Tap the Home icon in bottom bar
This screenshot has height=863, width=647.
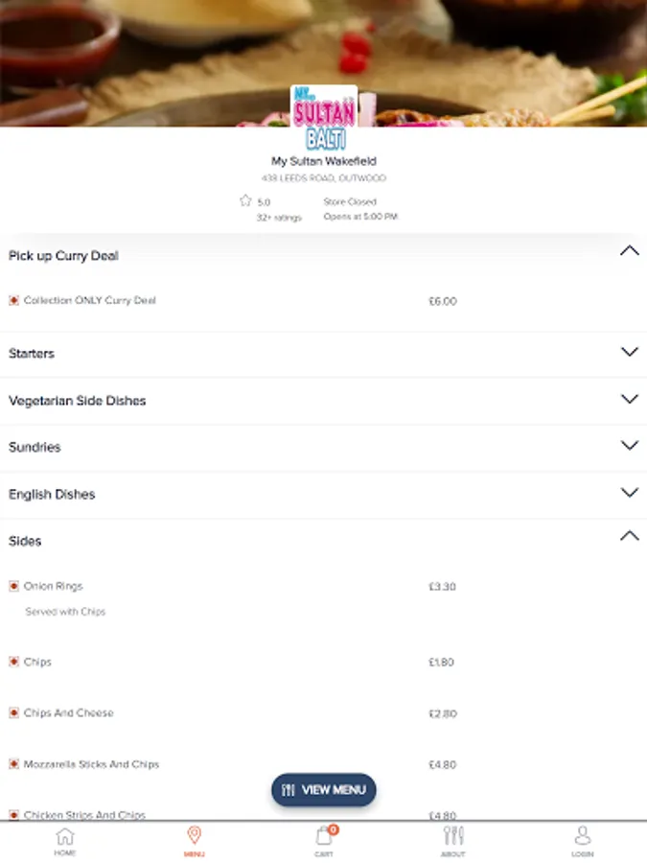coord(64,836)
